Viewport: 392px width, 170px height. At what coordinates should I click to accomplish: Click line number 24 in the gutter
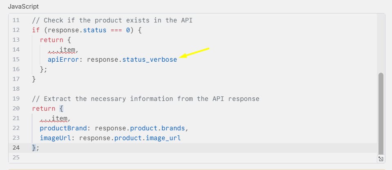pyautogui.click(x=16, y=148)
